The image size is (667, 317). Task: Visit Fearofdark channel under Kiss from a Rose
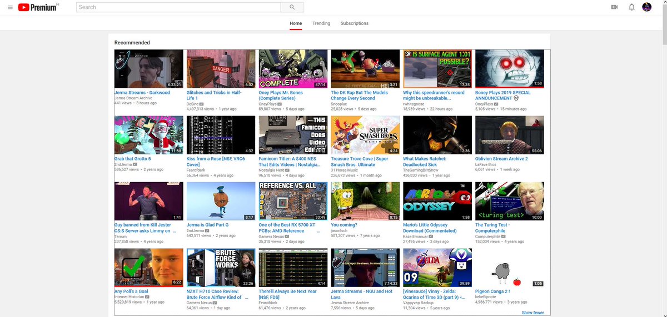click(197, 170)
